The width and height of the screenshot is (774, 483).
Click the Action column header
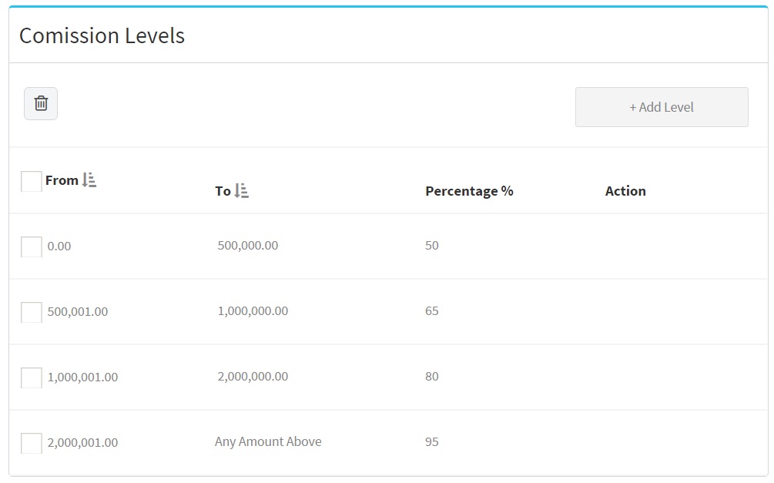pos(625,191)
